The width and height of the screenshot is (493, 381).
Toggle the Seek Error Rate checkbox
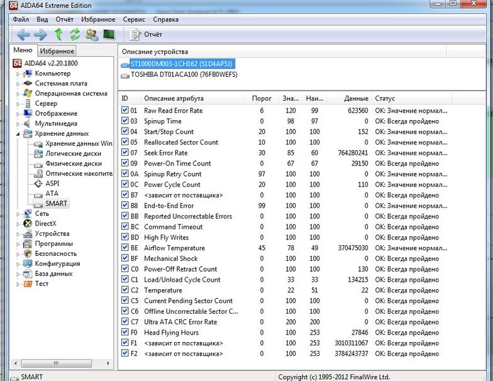point(125,153)
